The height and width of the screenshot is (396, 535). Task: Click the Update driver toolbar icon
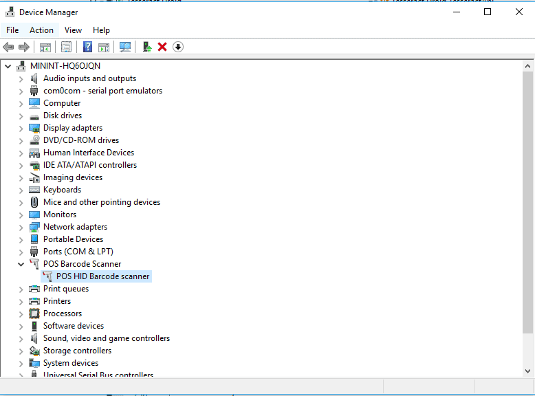147,47
